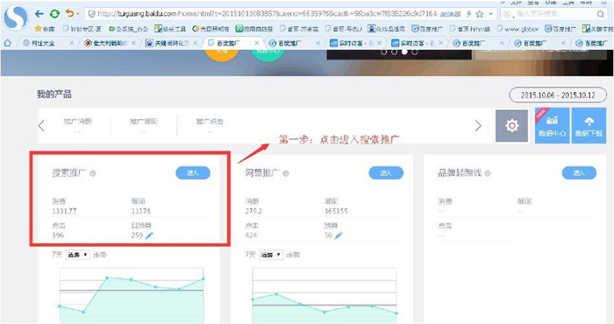Click the Sogou browser logo

pyautogui.click(x=15, y=18)
